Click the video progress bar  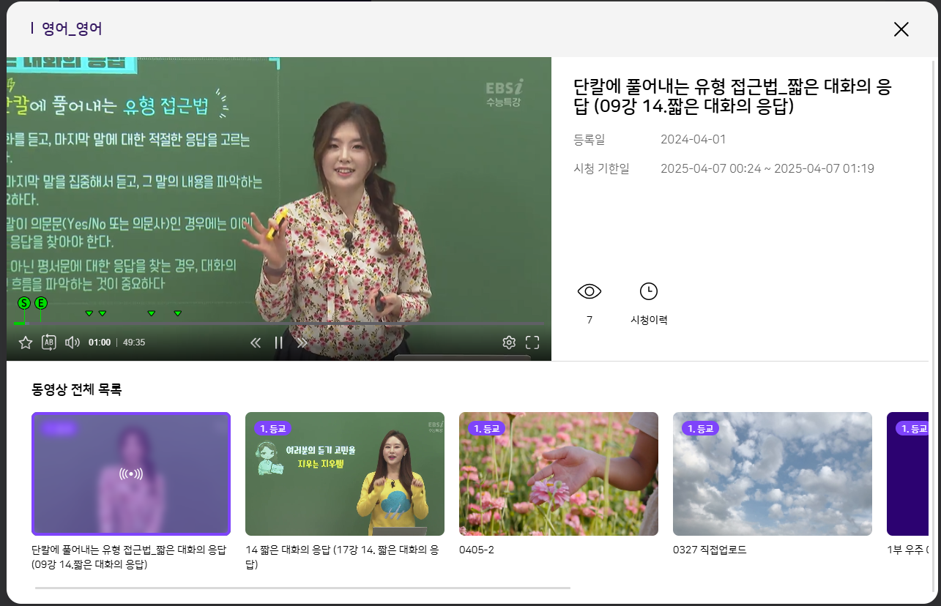click(x=293, y=323)
